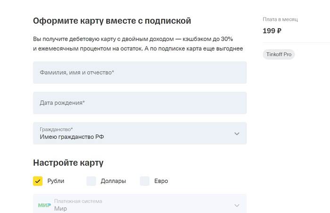
Task: Click the "Доллары" text label
Action: click(x=113, y=181)
